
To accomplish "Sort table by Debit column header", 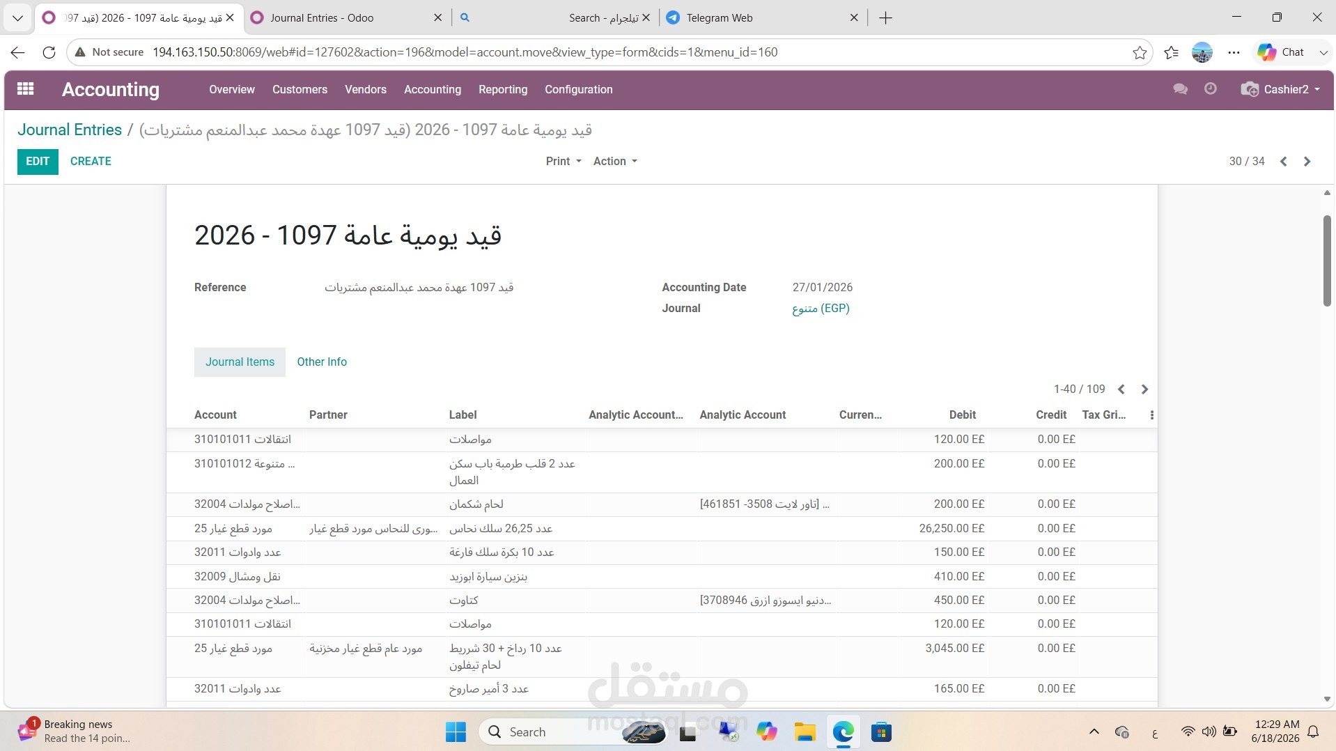I will click(x=962, y=415).
